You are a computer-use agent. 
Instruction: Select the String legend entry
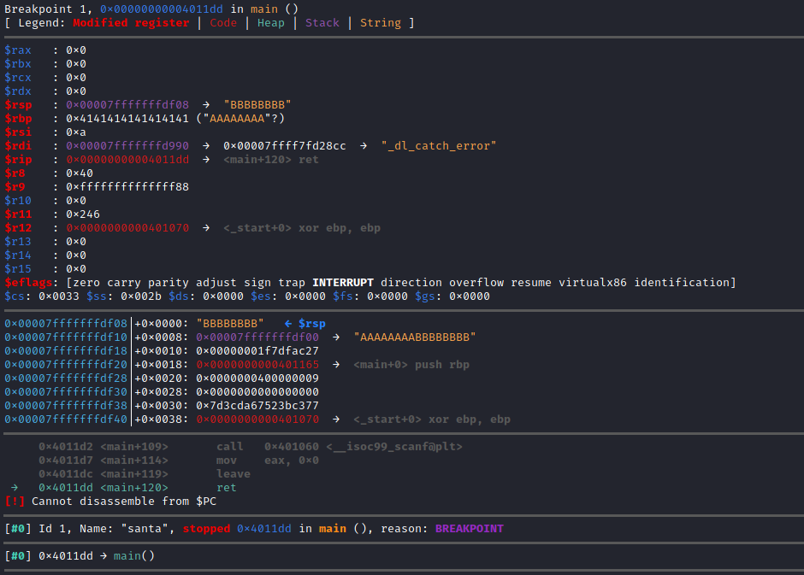(380, 22)
